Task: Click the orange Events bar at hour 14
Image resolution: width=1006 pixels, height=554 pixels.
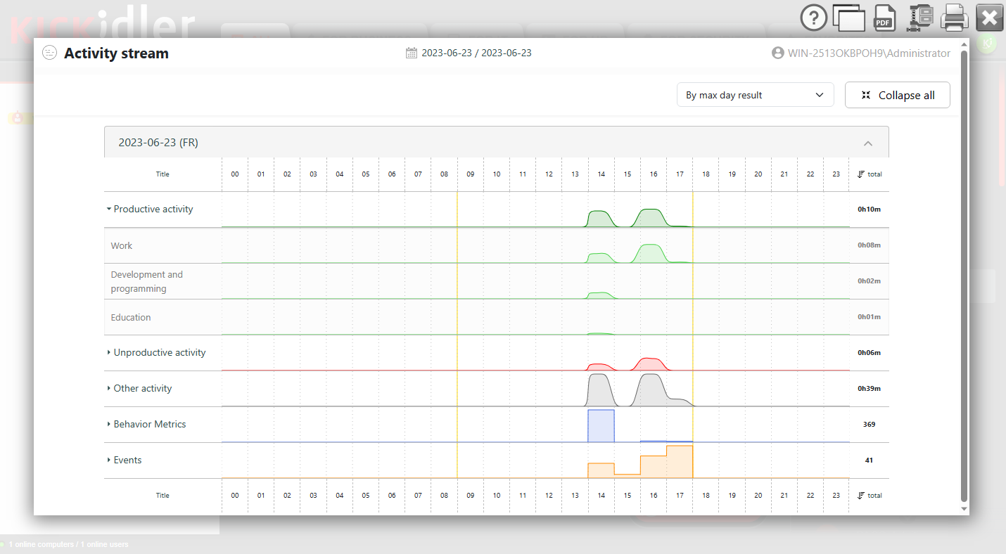Action: 601,470
